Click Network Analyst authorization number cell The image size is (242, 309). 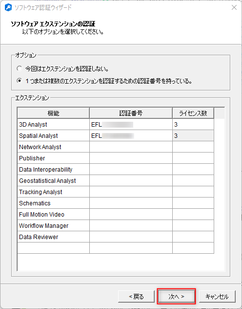click(x=131, y=147)
